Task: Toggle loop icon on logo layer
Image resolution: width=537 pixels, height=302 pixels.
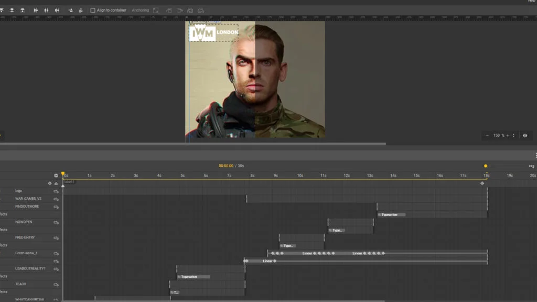Action: coord(56,191)
